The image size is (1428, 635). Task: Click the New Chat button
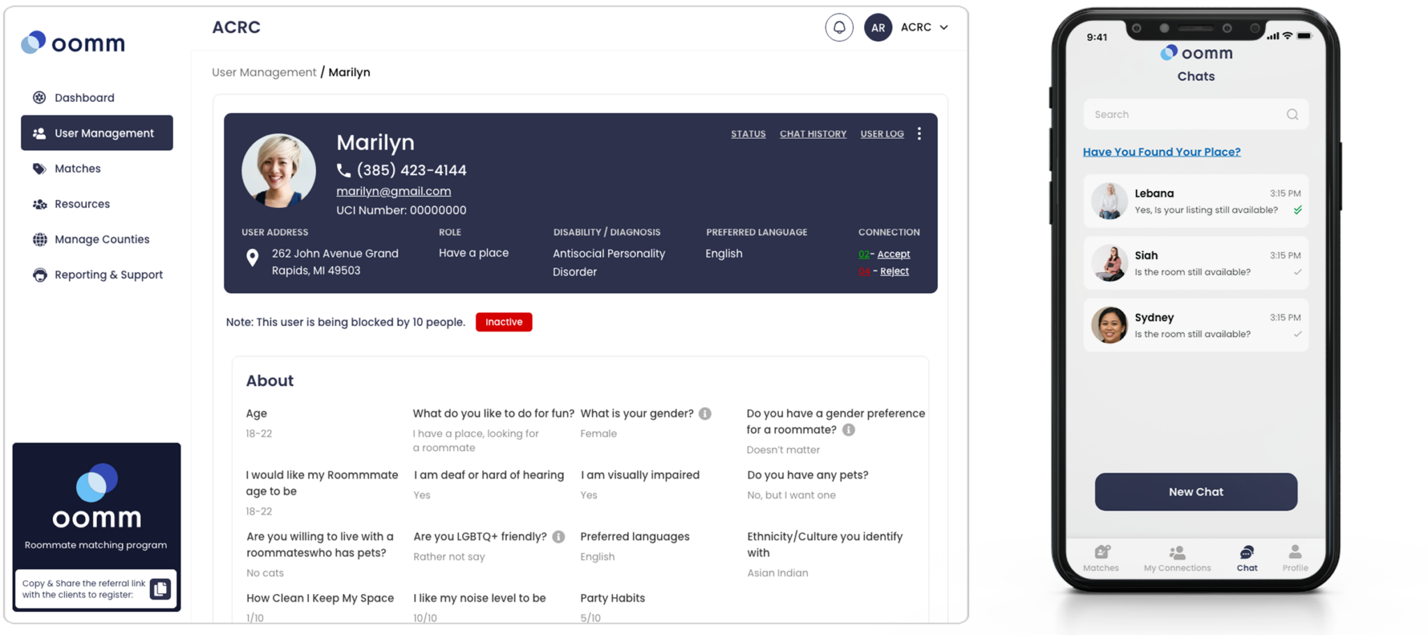1195,492
